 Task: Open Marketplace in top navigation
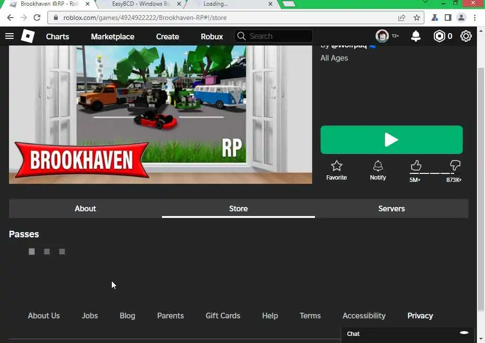[x=113, y=36]
